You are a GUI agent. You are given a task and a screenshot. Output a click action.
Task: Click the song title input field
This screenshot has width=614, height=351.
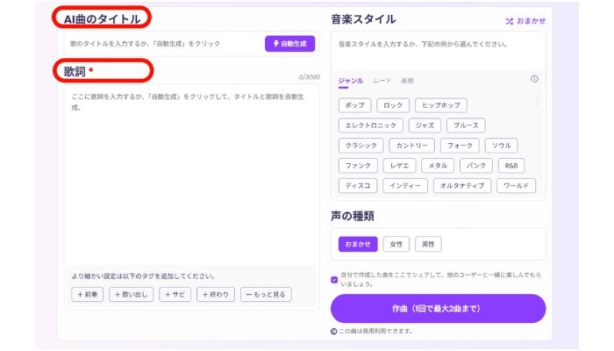[x=162, y=43]
